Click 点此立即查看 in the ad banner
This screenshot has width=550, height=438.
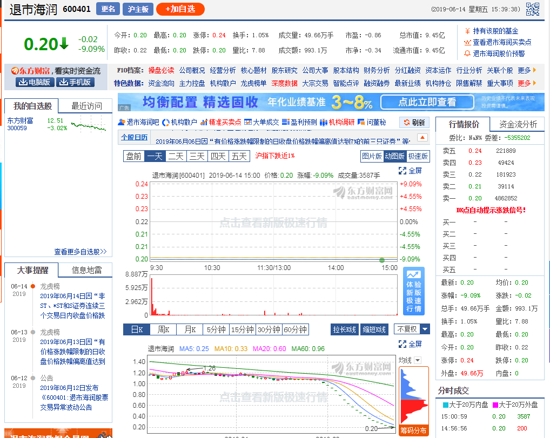click(427, 102)
